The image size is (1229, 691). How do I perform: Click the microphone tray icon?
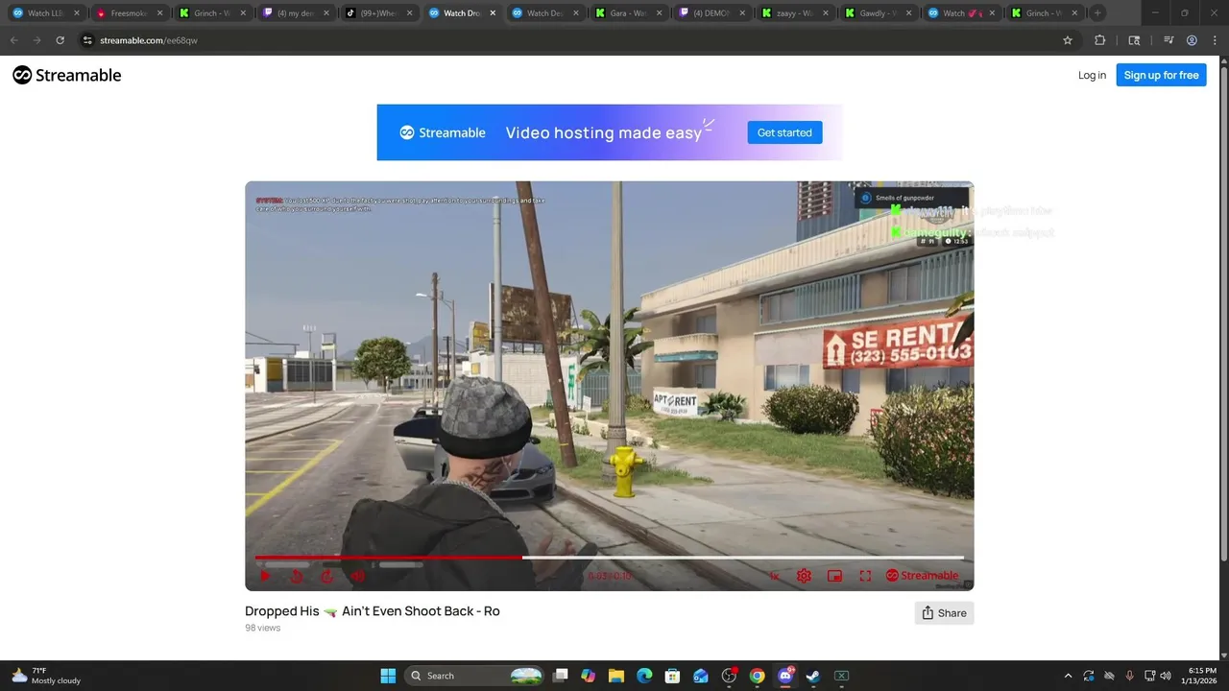[x=1130, y=676]
